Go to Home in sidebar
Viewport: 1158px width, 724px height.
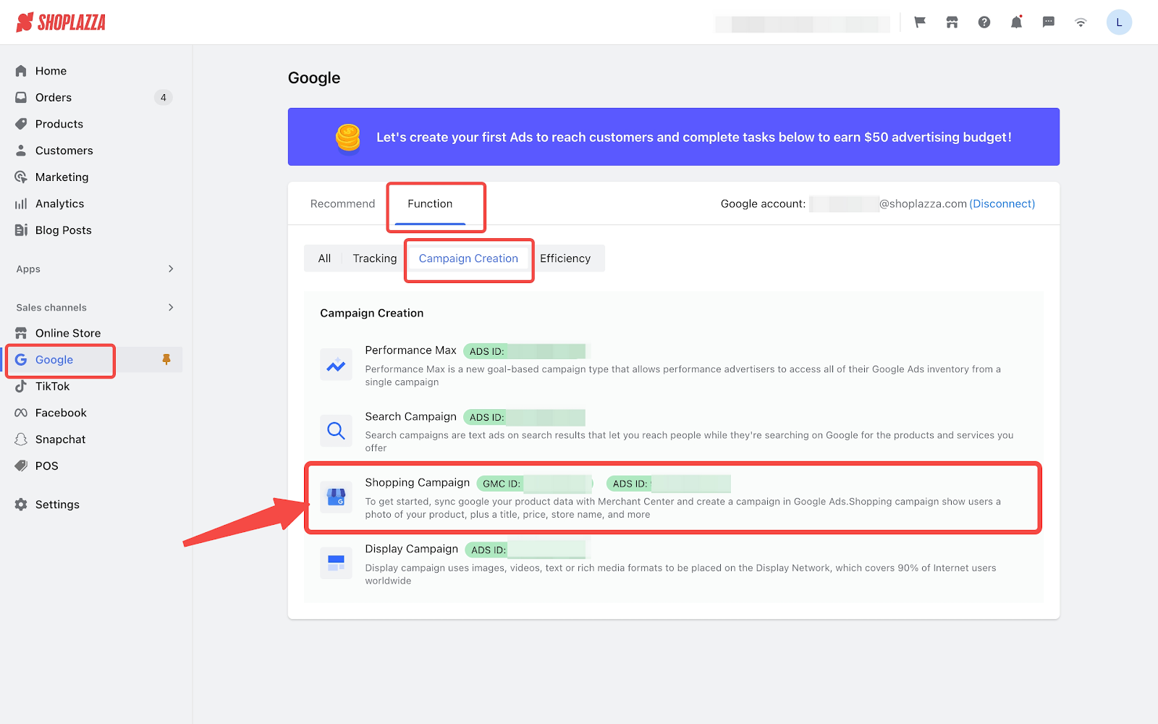[x=51, y=71]
